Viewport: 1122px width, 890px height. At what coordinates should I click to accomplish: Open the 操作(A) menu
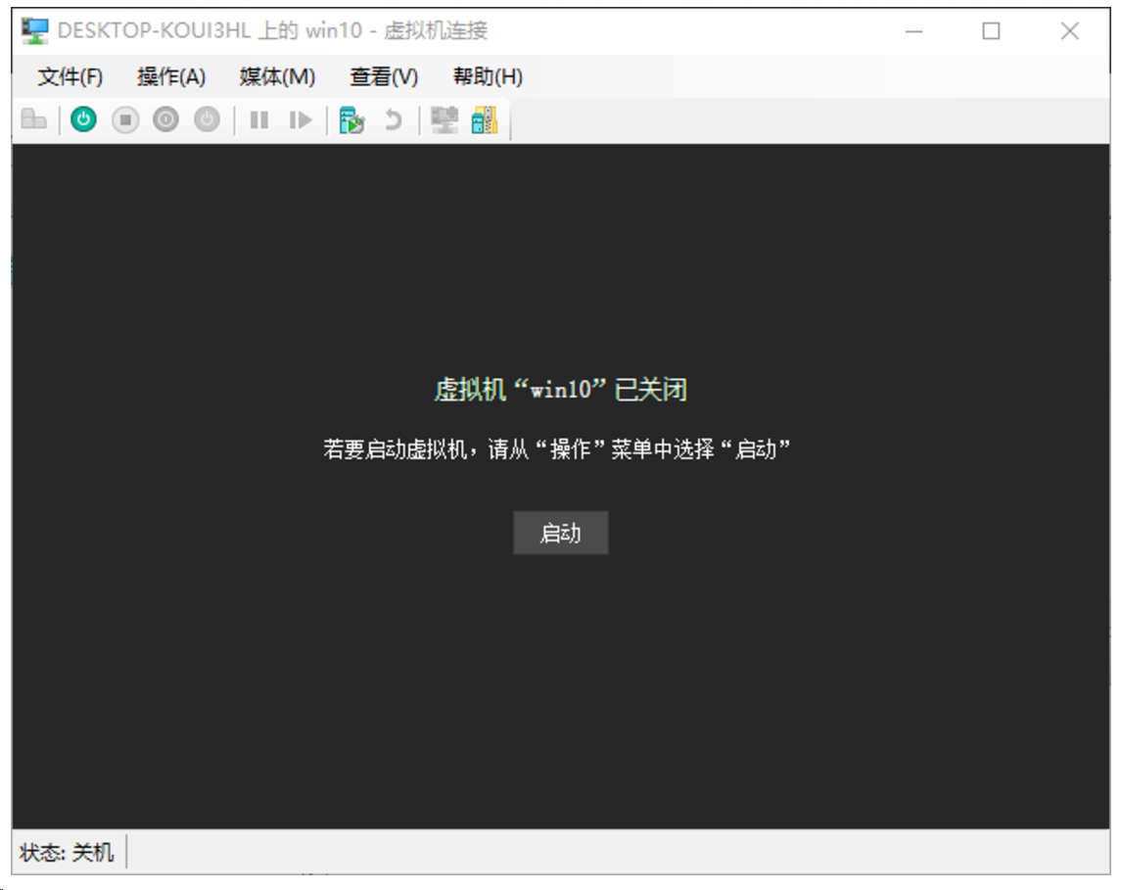[x=171, y=76]
